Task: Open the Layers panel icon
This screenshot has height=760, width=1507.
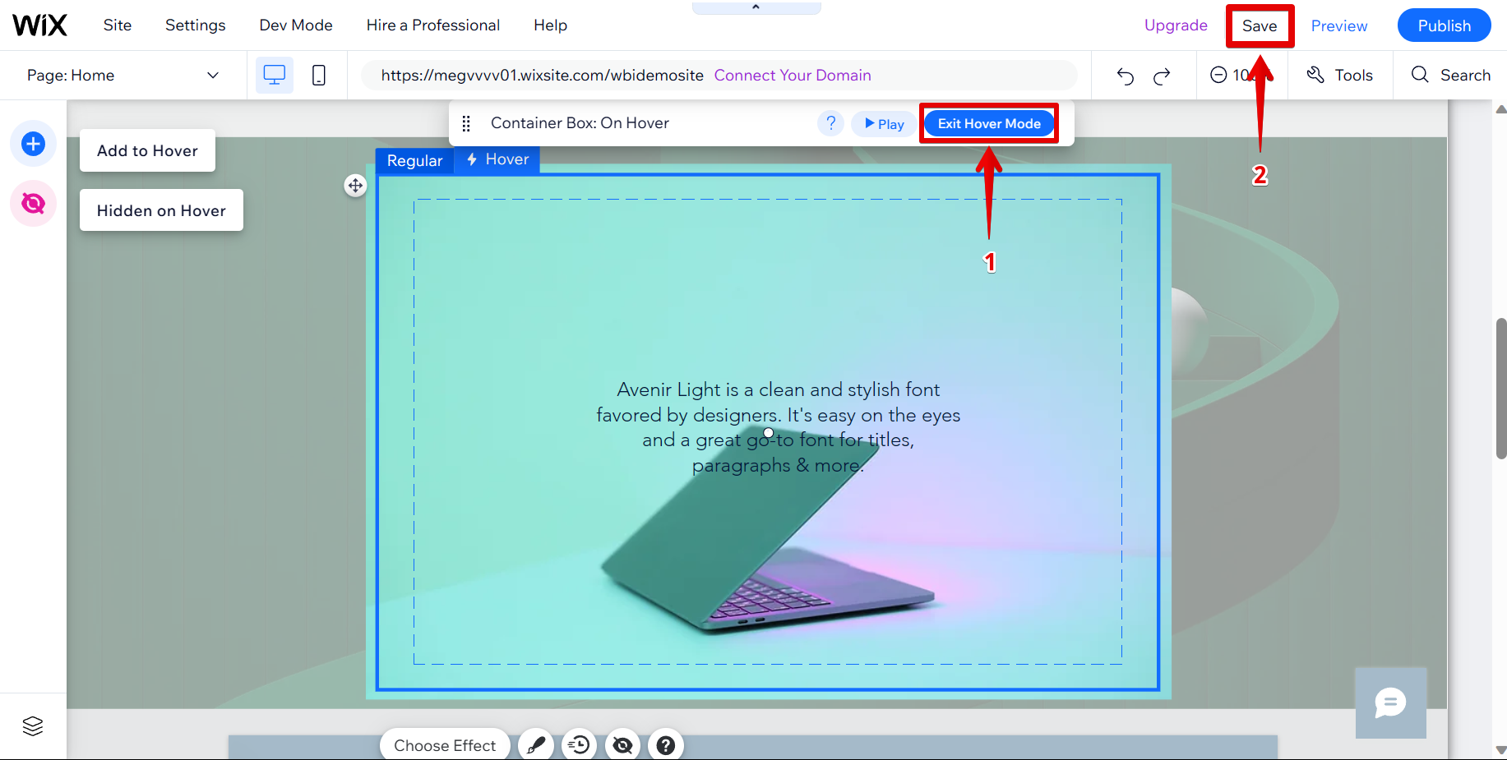Action: coord(33,726)
